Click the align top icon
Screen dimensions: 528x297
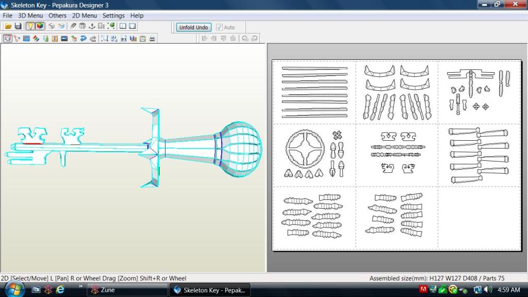(223, 38)
